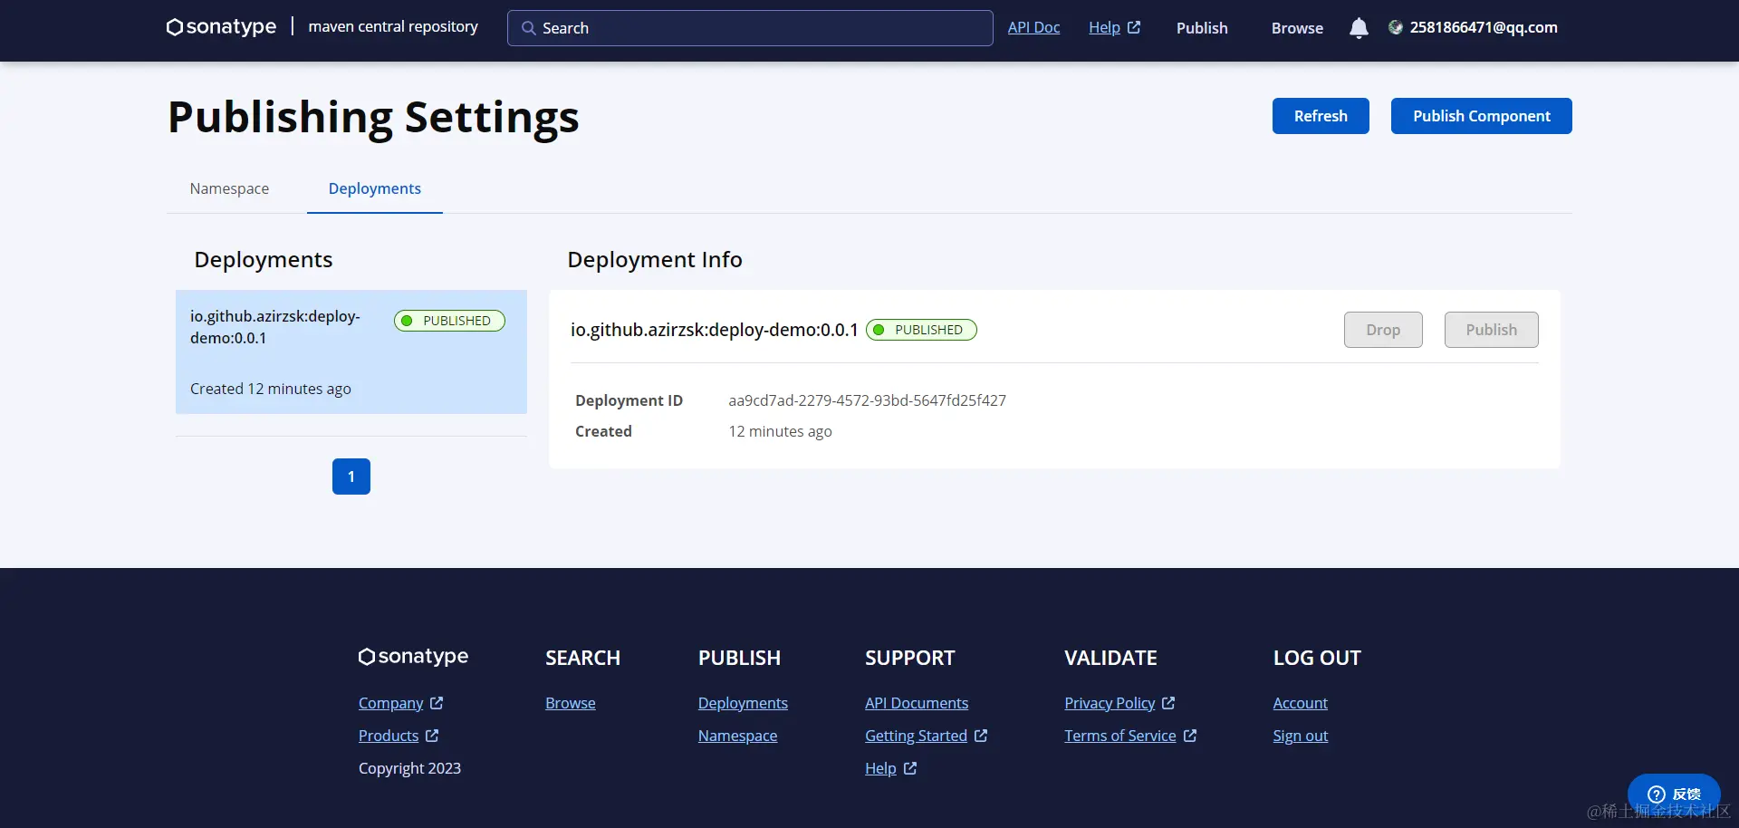The height and width of the screenshot is (828, 1739).
Task: Click external-link icon next to Company
Action: click(437, 703)
